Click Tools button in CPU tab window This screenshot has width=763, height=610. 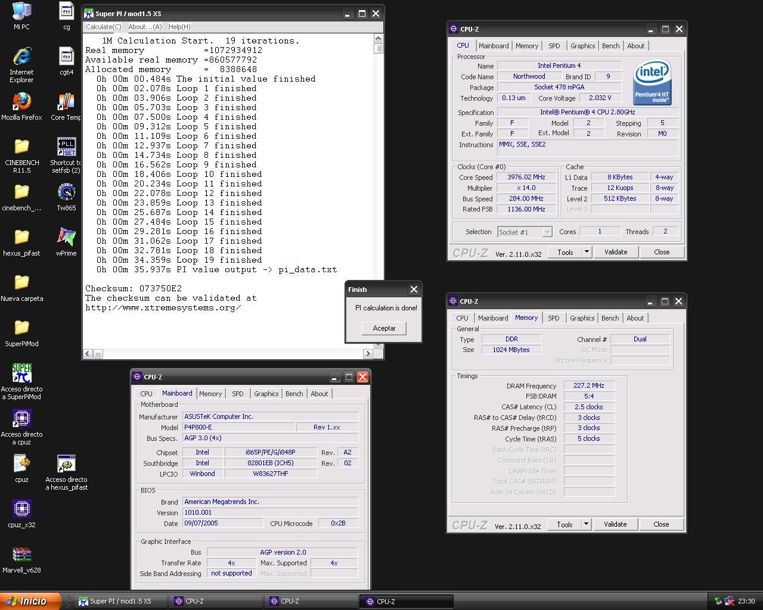565,252
